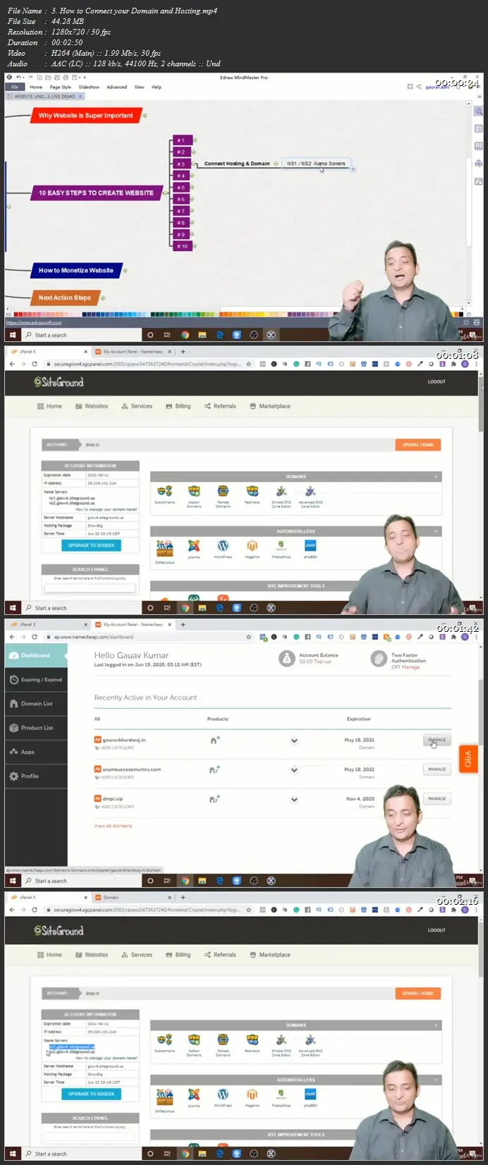The height and width of the screenshot is (1165, 488).
Task: Open File Explorer from taskbar below MindMaster
Action: [x=202, y=335]
